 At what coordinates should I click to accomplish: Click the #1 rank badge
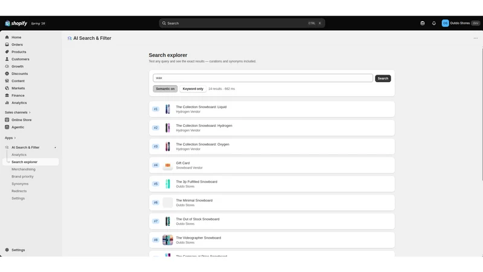[156, 109]
